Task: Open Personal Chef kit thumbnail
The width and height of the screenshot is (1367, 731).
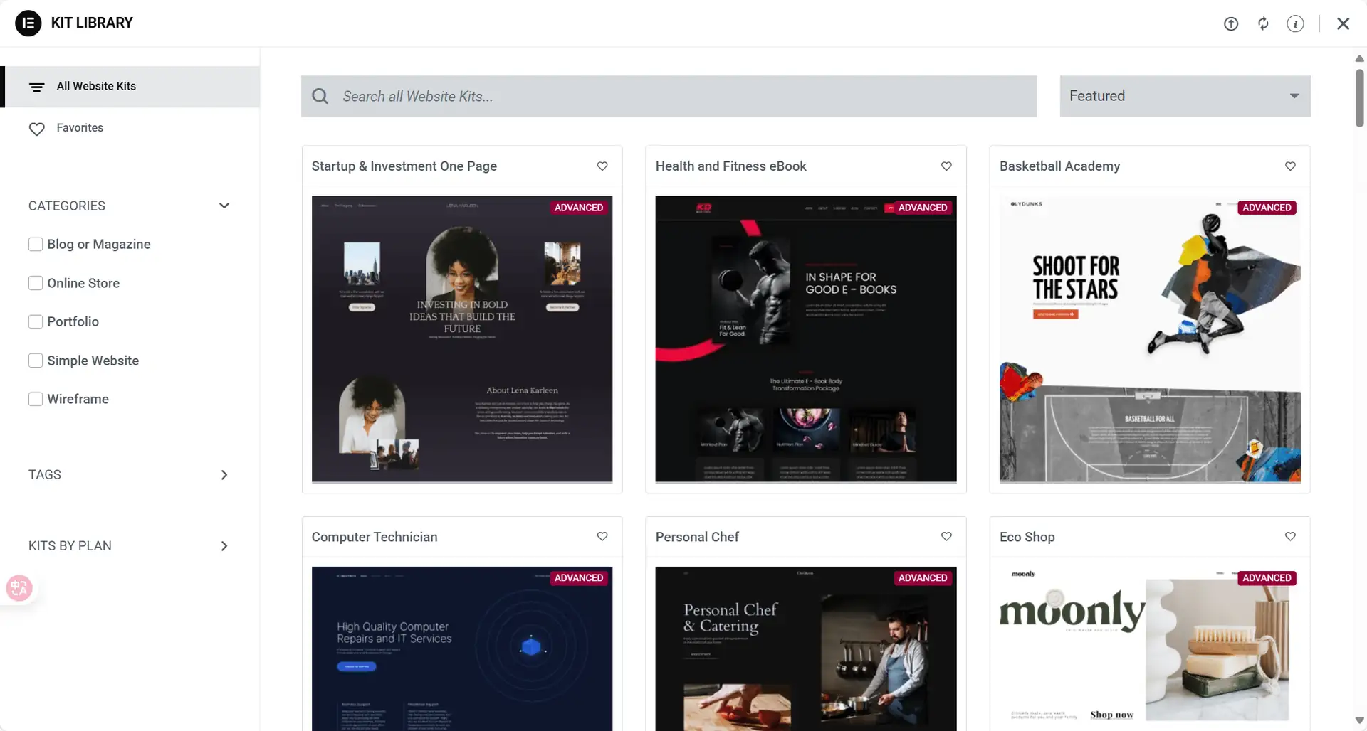Action: point(806,649)
